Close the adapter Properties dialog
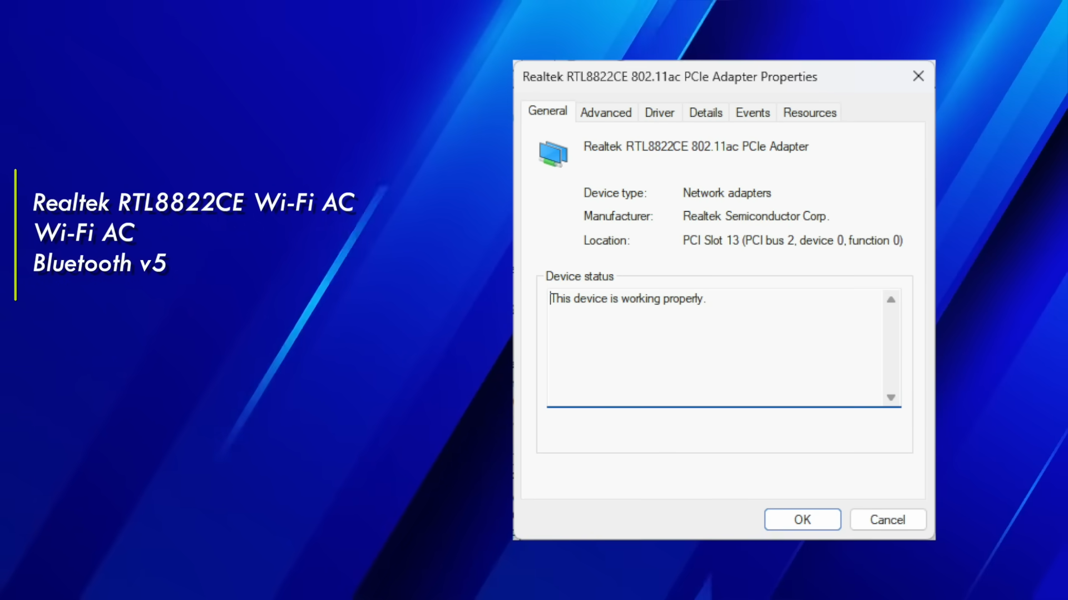 (918, 76)
